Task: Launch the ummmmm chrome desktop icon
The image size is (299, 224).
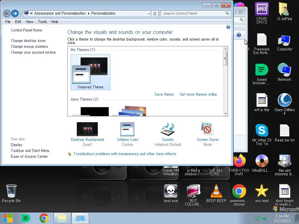Action: [239, 195]
